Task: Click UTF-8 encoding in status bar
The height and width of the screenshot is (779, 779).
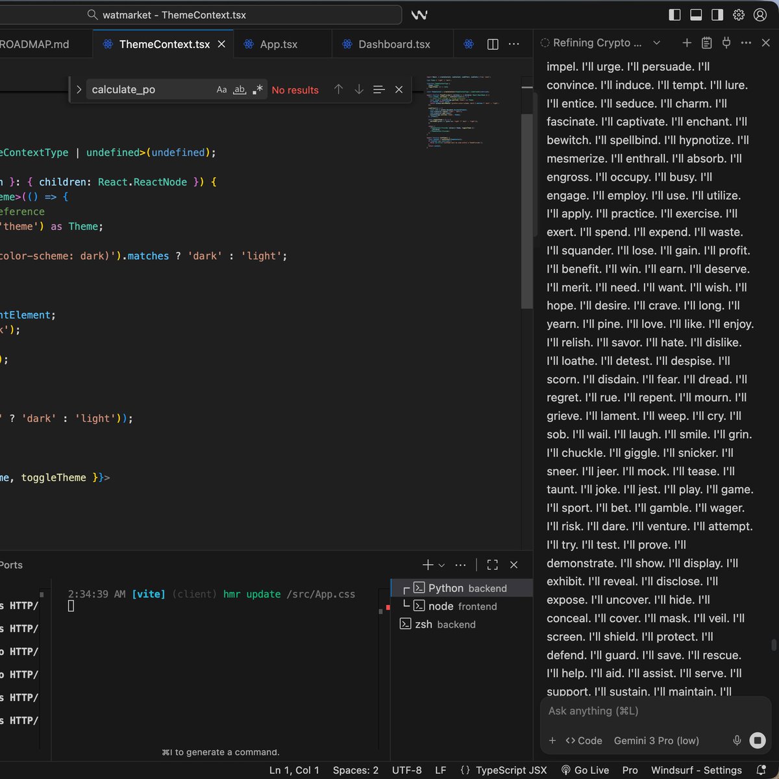Action: point(406,770)
